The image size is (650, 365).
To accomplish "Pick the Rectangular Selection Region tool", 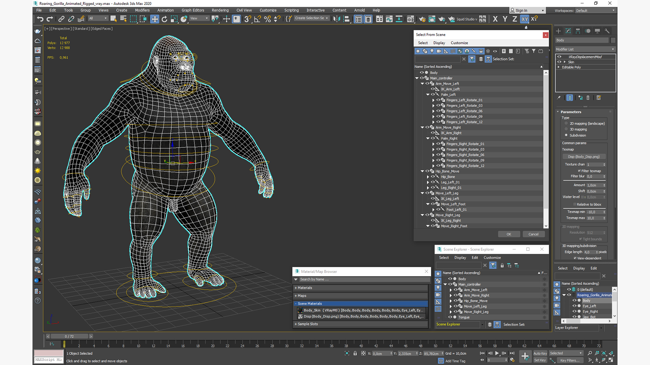I will click(133, 19).
